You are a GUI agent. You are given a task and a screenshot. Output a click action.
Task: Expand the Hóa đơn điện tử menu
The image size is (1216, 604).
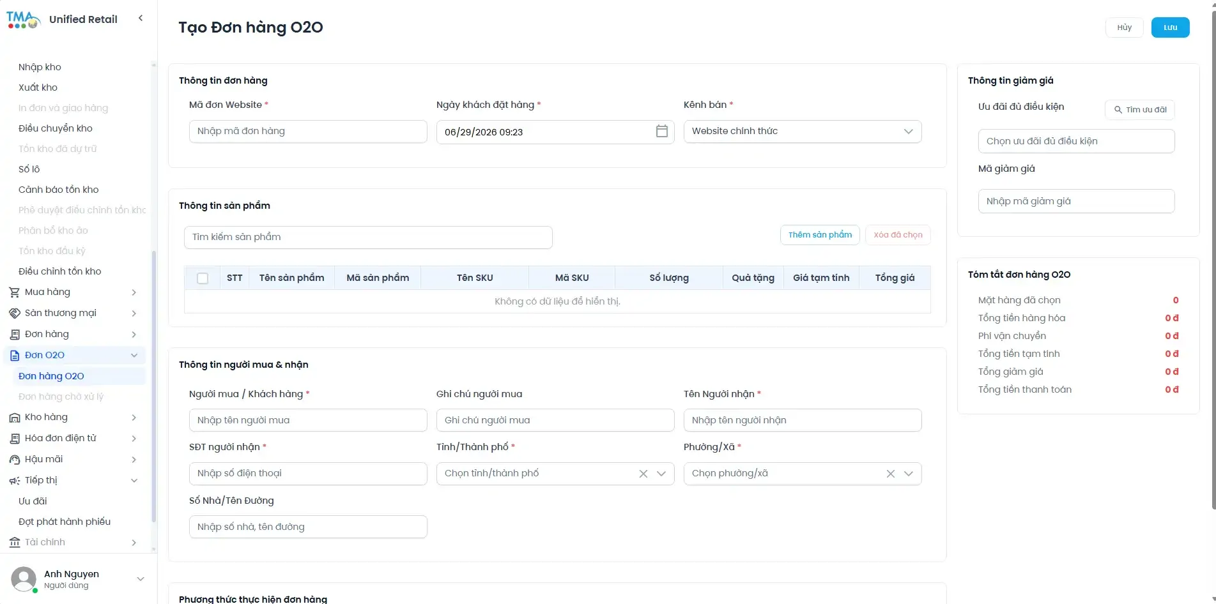tap(134, 439)
